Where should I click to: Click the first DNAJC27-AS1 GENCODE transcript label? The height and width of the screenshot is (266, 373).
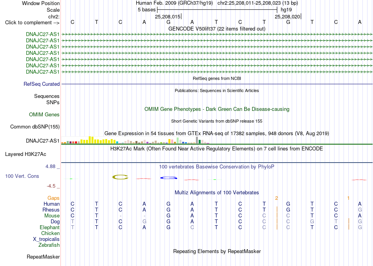(42, 34)
